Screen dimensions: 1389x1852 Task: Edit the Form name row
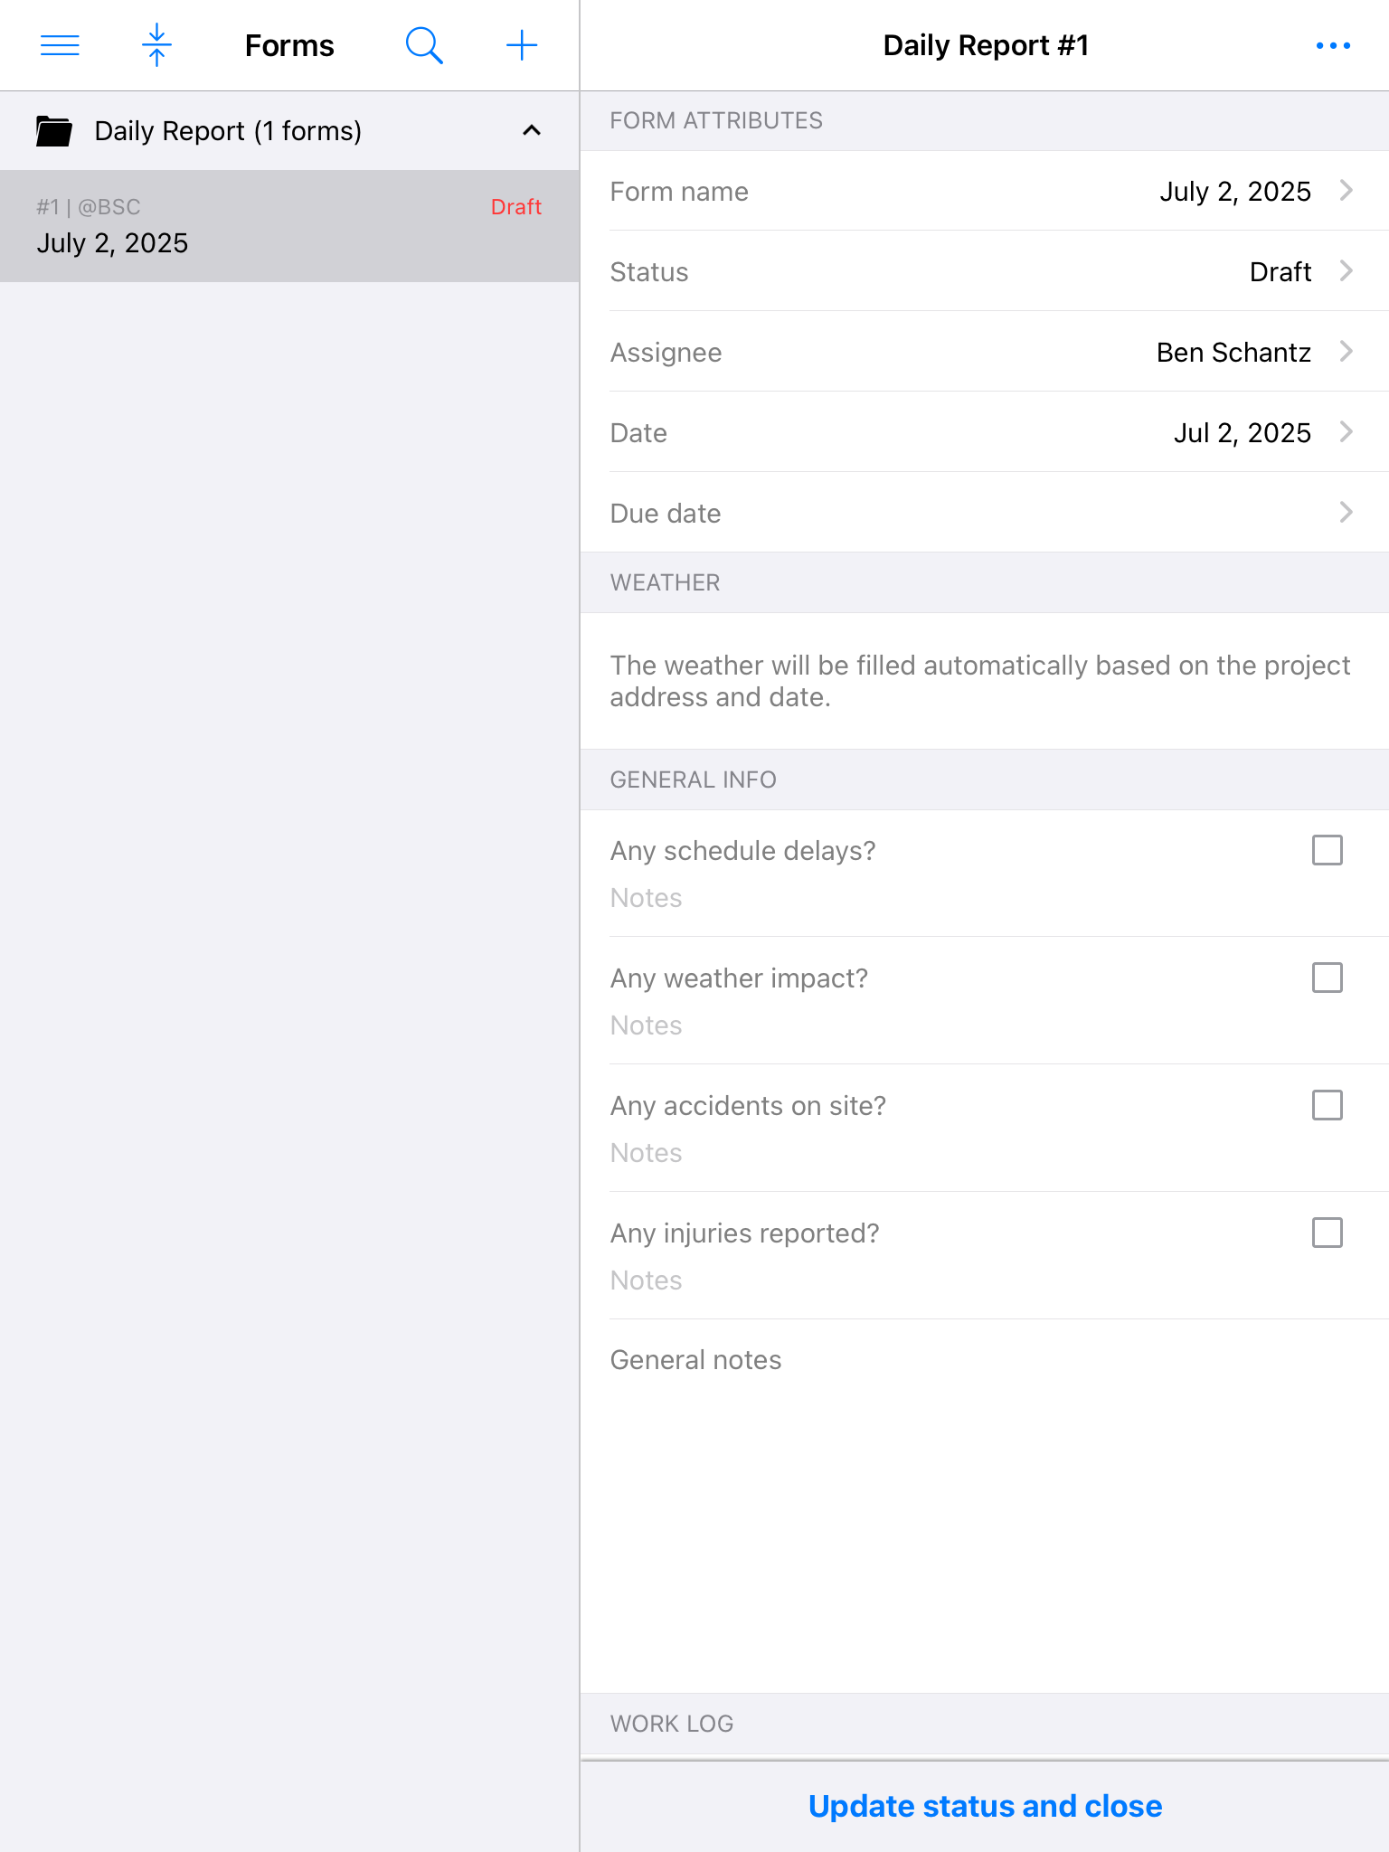(x=984, y=192)
